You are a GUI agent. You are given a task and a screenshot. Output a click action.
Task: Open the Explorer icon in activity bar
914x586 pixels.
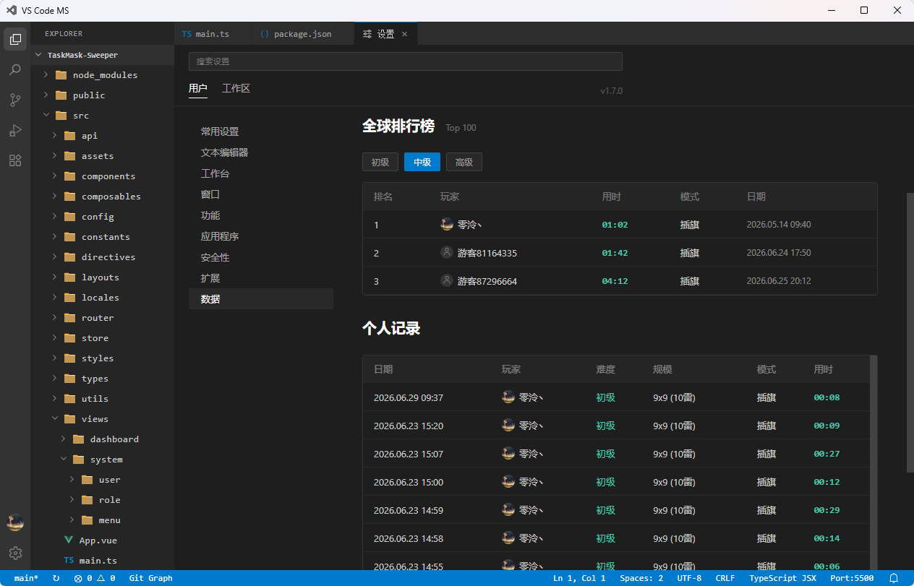(15, 39)
